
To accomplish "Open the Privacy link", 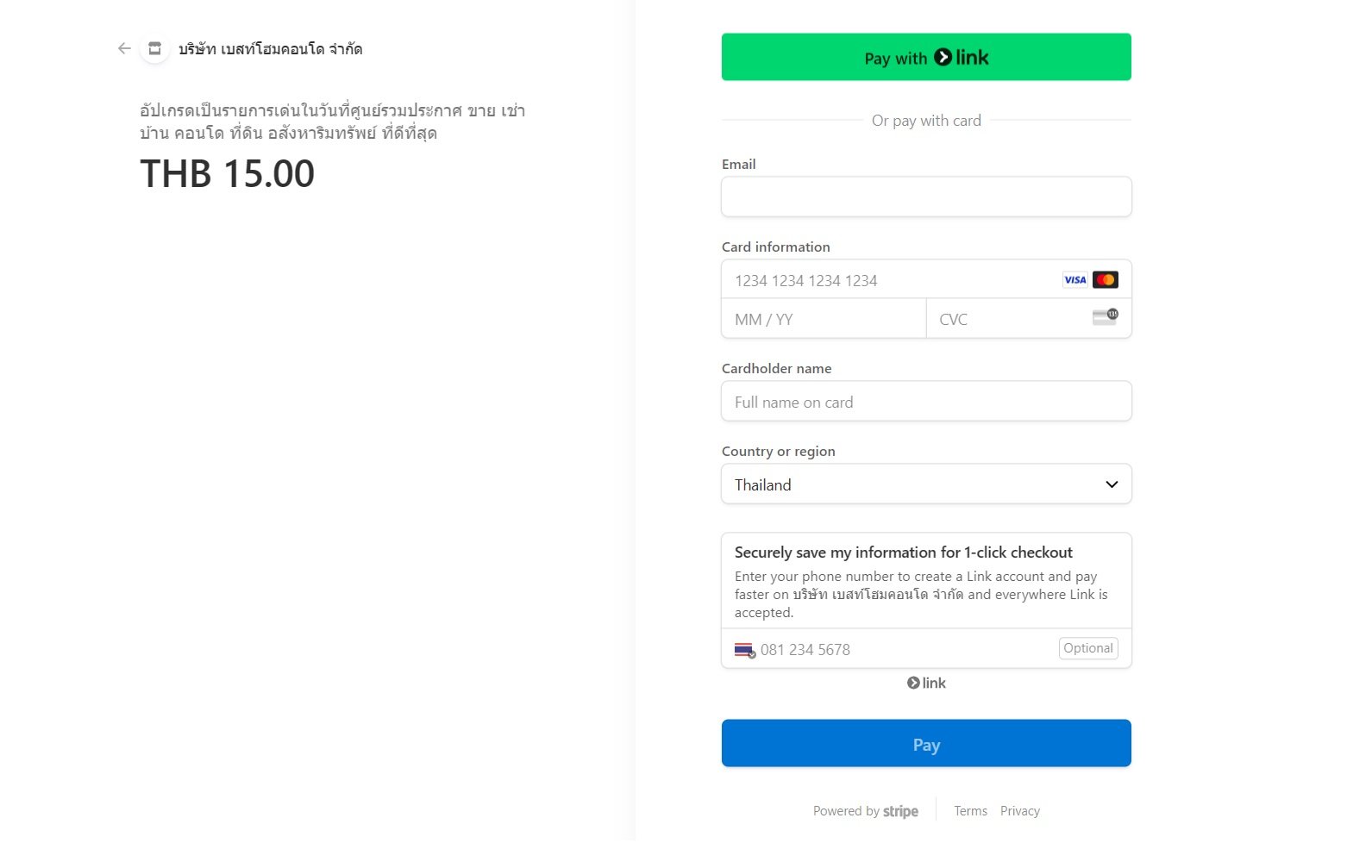I will point(1019,812).
